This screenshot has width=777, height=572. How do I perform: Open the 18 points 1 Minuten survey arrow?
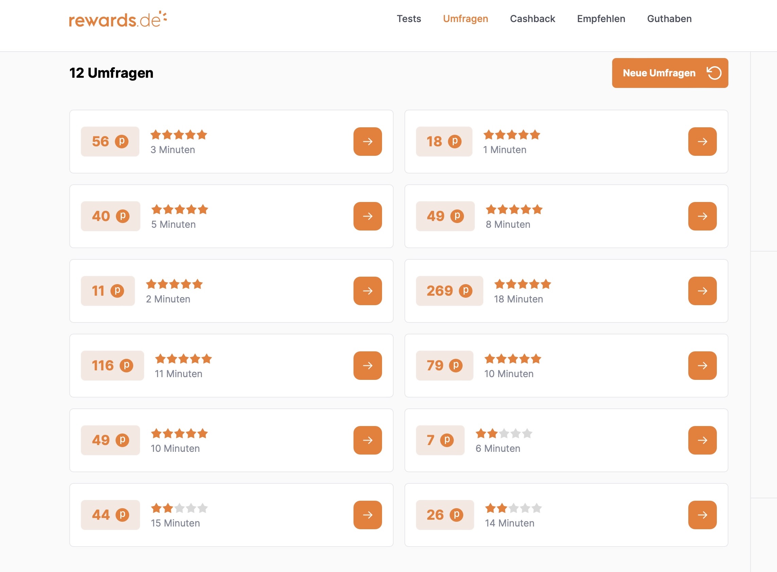coord(702,141)
